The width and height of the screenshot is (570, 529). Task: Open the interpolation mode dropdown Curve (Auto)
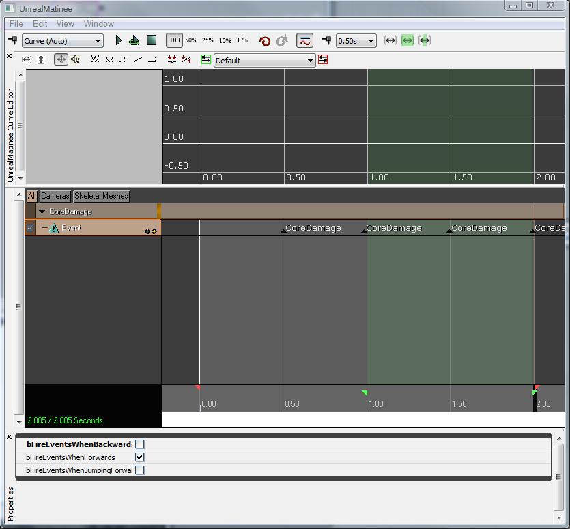tap(63, 41)
